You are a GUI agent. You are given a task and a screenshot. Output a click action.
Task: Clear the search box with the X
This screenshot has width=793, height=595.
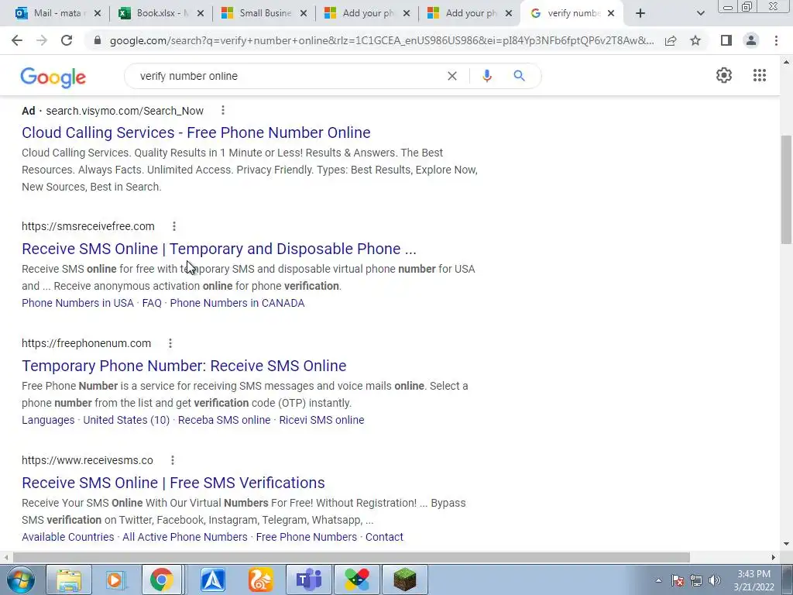click(x=452, y=76)
